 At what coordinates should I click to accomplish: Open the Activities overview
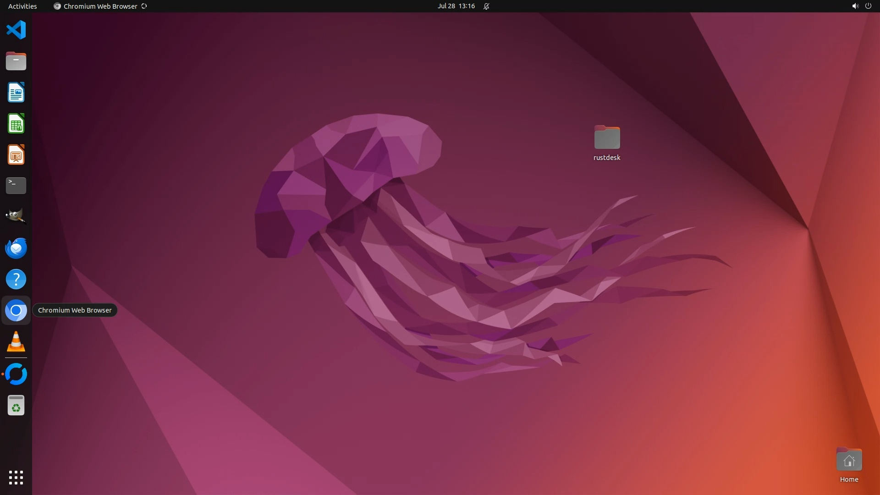point(22,6)
